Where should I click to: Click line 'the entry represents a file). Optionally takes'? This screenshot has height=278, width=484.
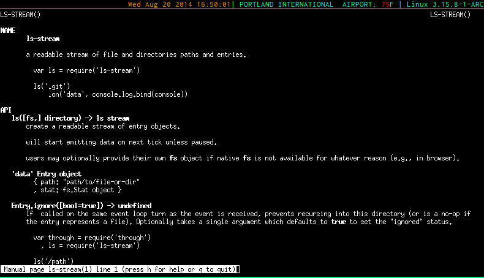239,222
